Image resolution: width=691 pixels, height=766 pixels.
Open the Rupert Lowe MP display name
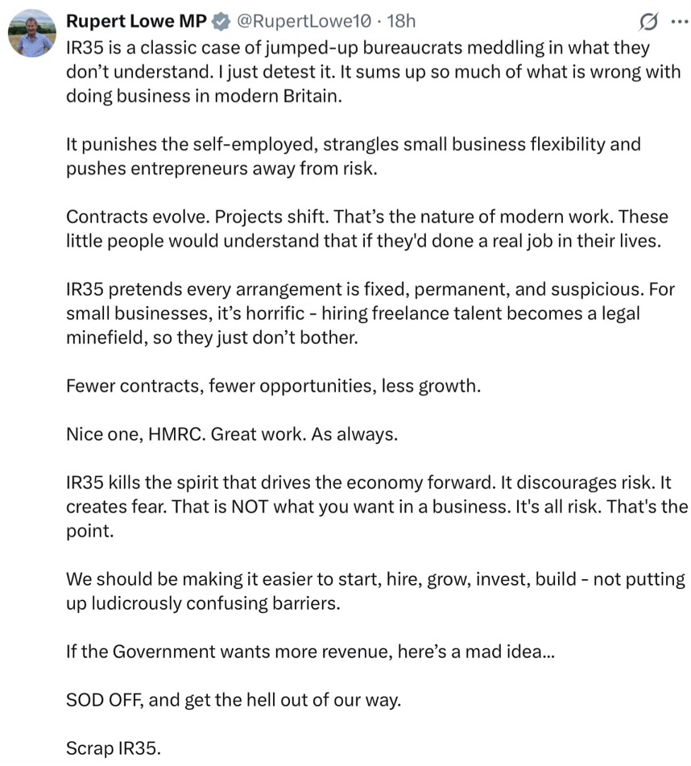pos(137,21)
